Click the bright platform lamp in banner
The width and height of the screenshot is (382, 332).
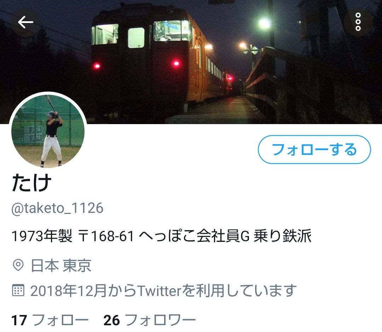[x=264, y=23]
